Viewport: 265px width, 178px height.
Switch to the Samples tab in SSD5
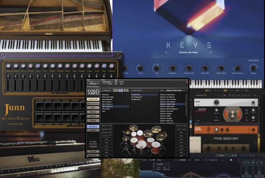93,130
